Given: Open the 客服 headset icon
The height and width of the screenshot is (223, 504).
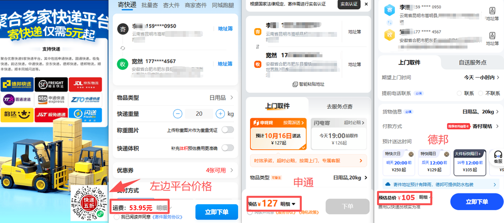Looking at the screenshot, I should [498, 157].
